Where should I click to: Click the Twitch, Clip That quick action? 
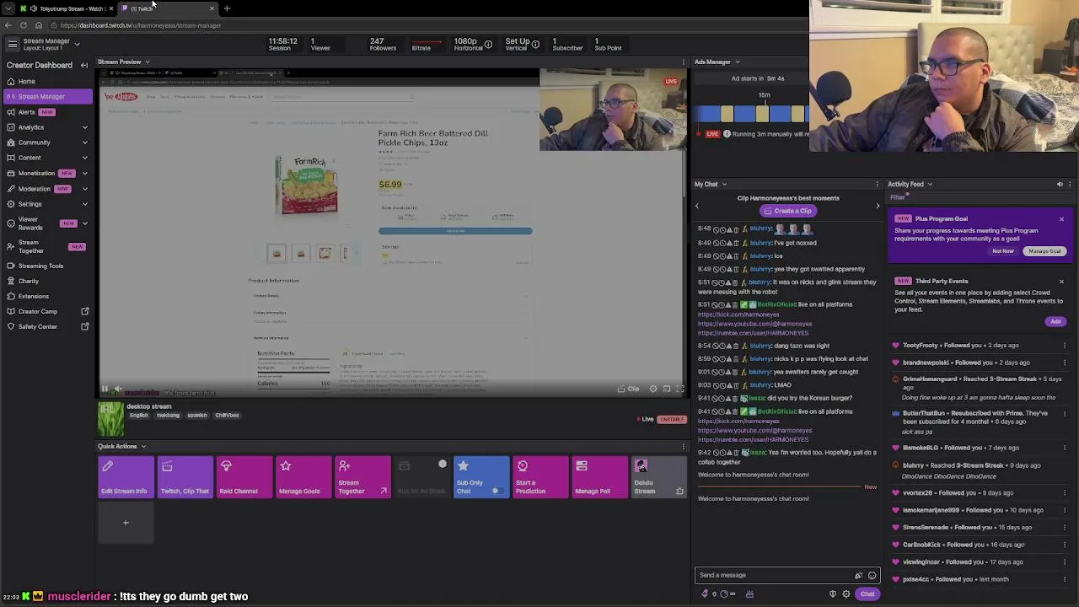tap(185, 477)
